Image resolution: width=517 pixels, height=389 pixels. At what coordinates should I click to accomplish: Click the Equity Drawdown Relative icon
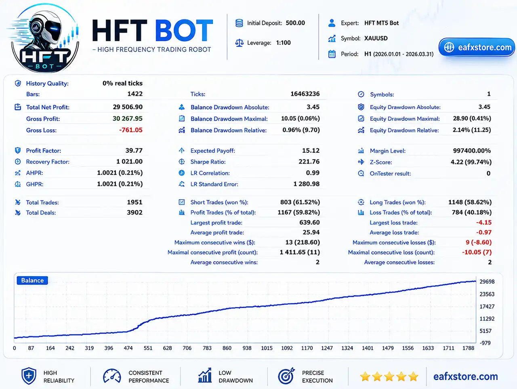coord(361,130)
